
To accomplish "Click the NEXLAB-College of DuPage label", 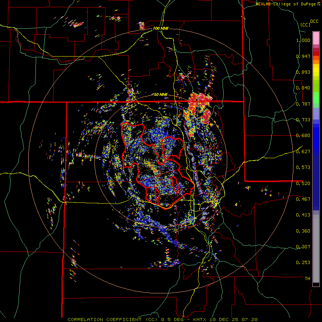I will (x=286, y=4).
